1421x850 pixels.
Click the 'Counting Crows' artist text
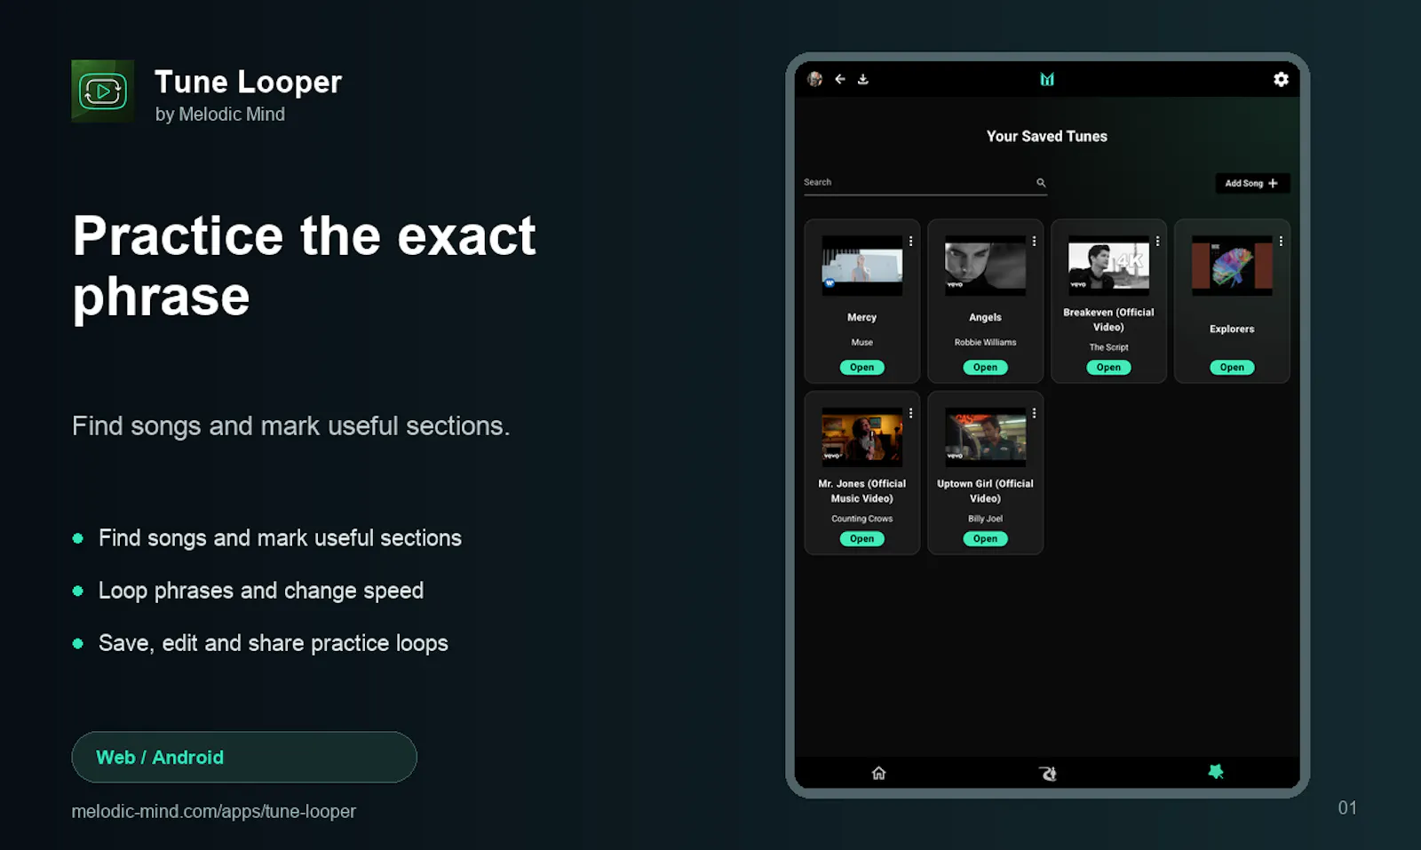[x=861, y=519]
